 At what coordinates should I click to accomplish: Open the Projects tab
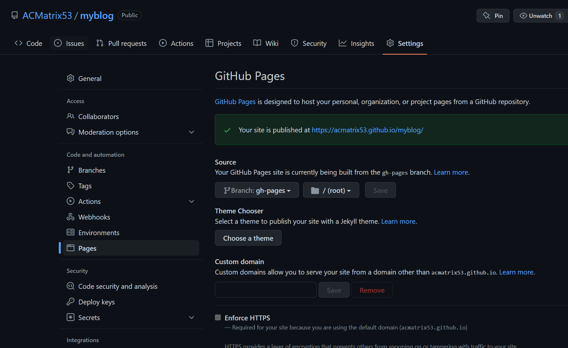(223, 43)
